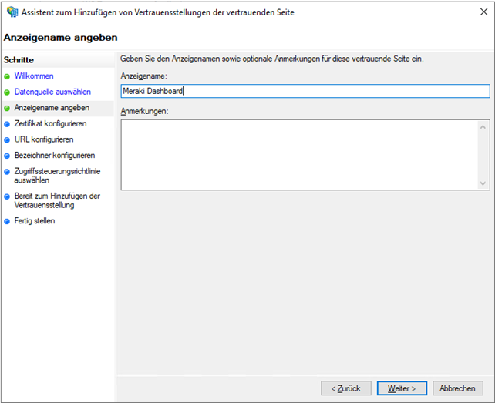
Task: Click green bullet beside Anzeigename angeben step
Action: 7,108
